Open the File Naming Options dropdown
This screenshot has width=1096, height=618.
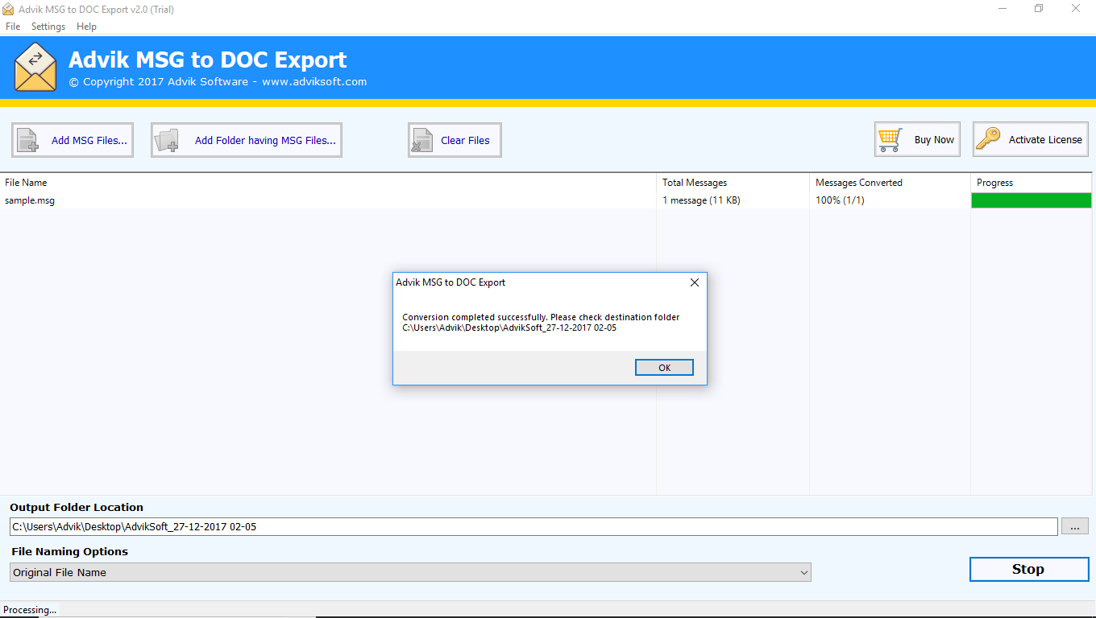pos(410,572)
